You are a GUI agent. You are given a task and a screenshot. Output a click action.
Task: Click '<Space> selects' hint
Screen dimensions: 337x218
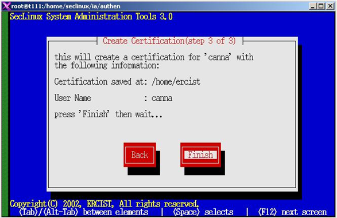click(x=203, y=212)
